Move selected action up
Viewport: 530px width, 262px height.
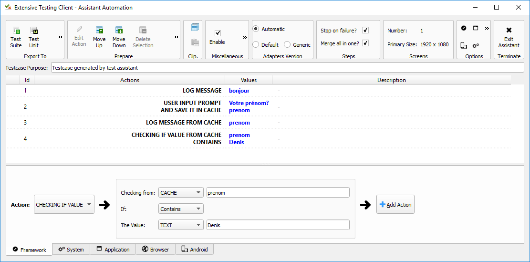tap(99, 38)
